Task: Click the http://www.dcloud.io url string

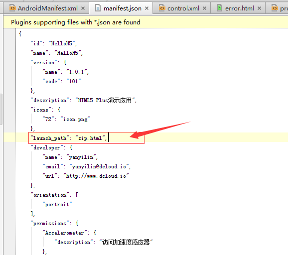Action: pos(96,176)
